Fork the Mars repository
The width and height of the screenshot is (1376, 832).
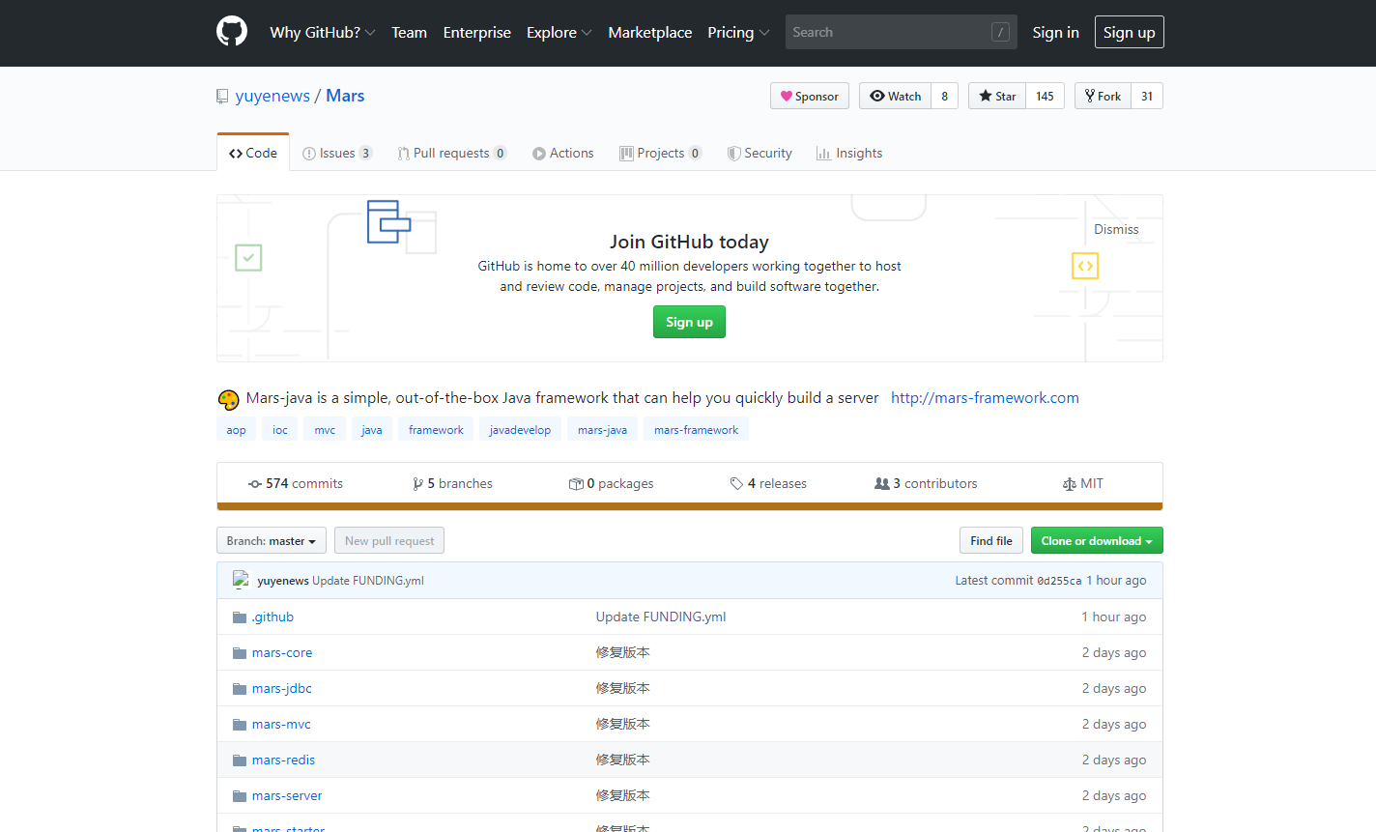coord(1103,96)
